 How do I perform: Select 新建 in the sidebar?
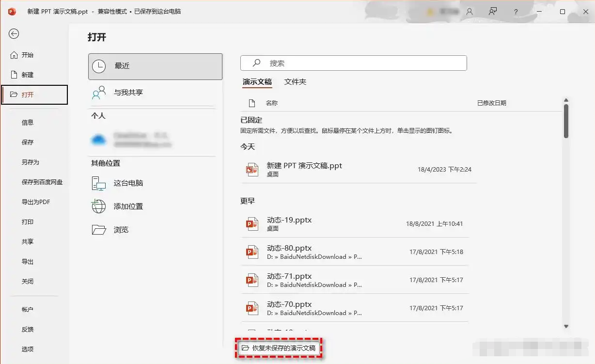pyautogui.click(x=22, y=75)
